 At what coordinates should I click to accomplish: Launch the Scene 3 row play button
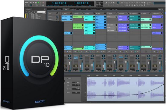tap(57, 20)
